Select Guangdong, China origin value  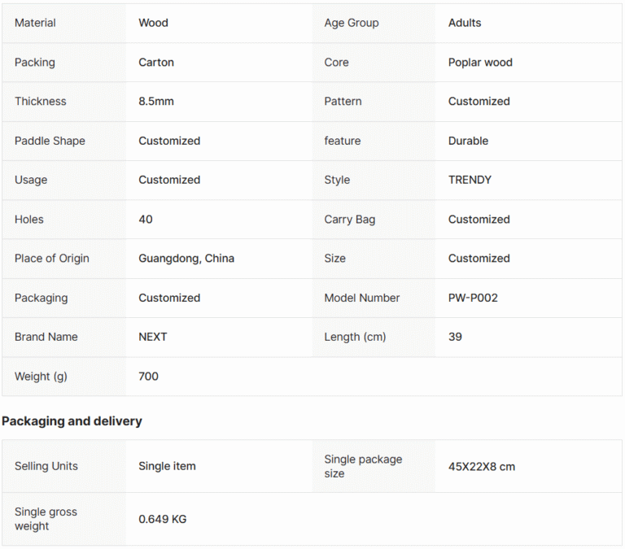[186, 259]
